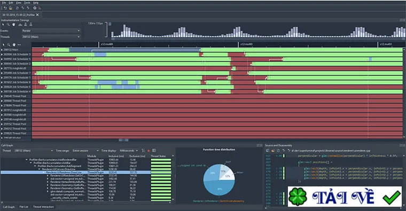Expand the 288132 Main thread row
406x211 pixels.
(x=2, y=50)
